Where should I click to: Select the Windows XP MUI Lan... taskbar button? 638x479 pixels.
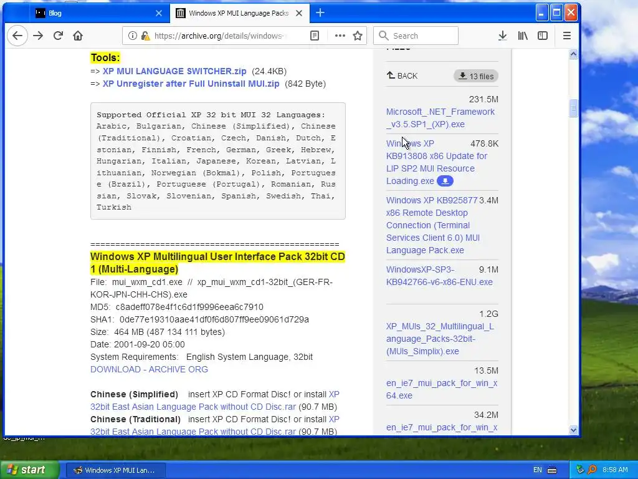coord(115,470)
